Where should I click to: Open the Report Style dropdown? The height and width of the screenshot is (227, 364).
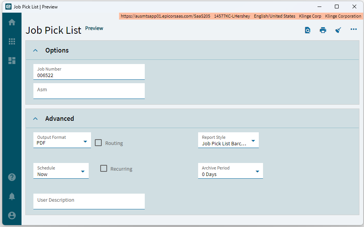228,140
